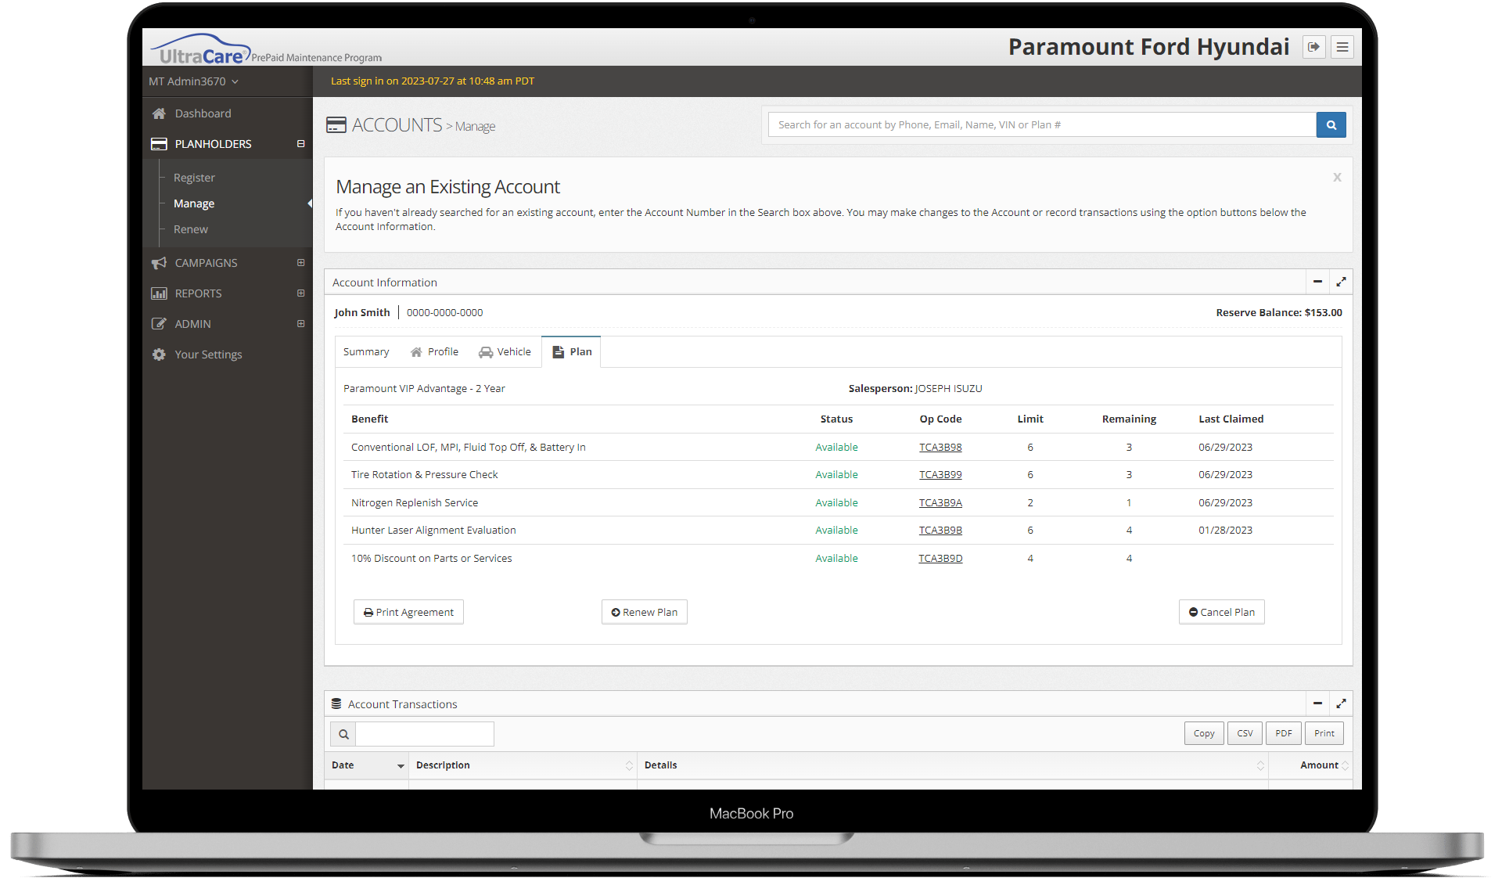Switch to the Summary tab
1502x878 pixels.
pos(366,352)
